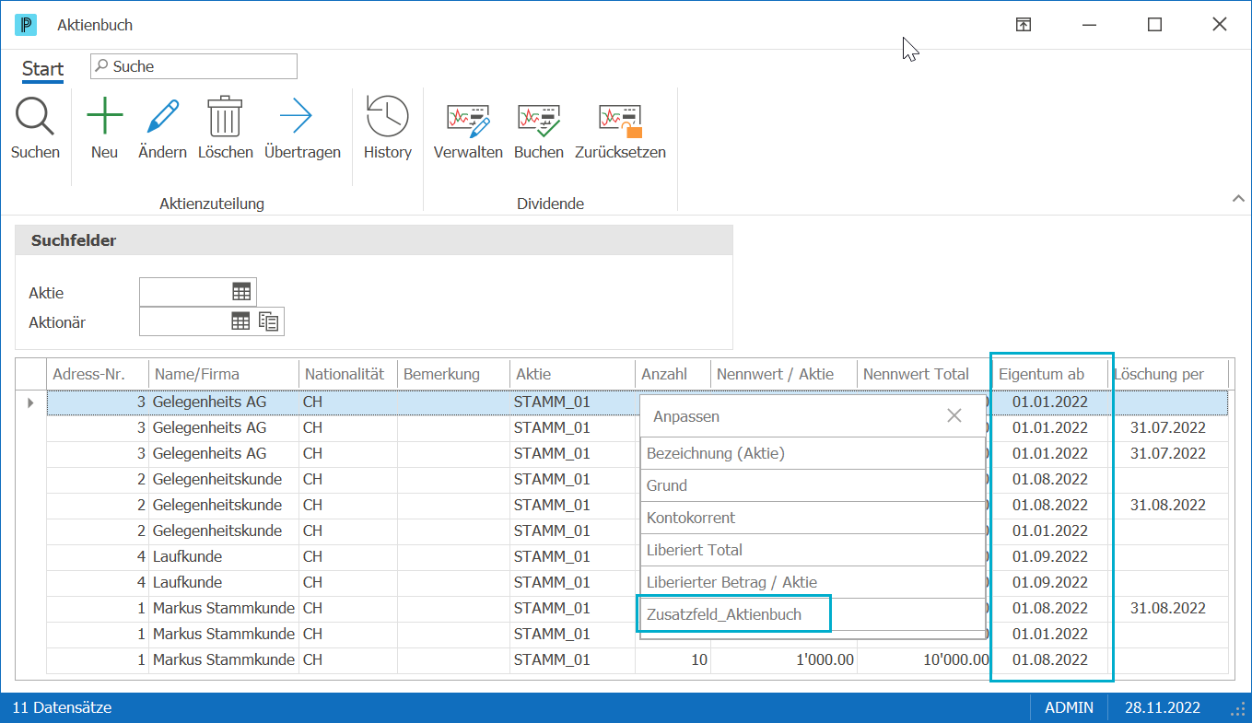This screenshot has width=1252, height=723.
Task: Sort by Name/Firma column header
Action: 224,374
